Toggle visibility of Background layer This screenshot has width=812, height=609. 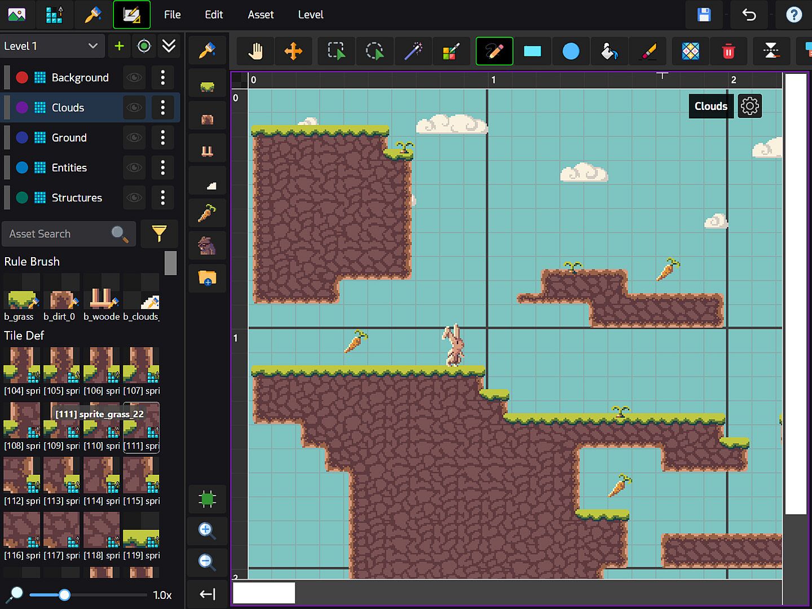tap(134, 77)
